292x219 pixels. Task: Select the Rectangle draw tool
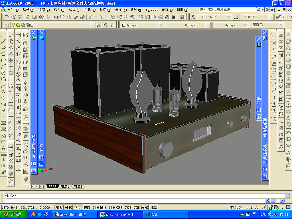(3, 60)
